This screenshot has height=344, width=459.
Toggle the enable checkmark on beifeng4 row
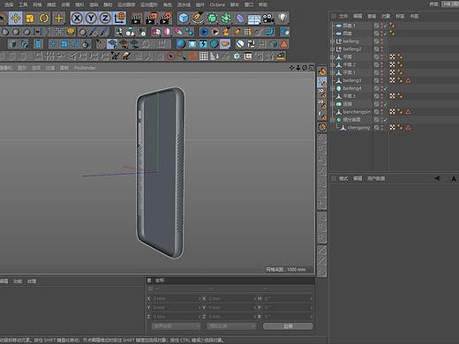(386, 88)
